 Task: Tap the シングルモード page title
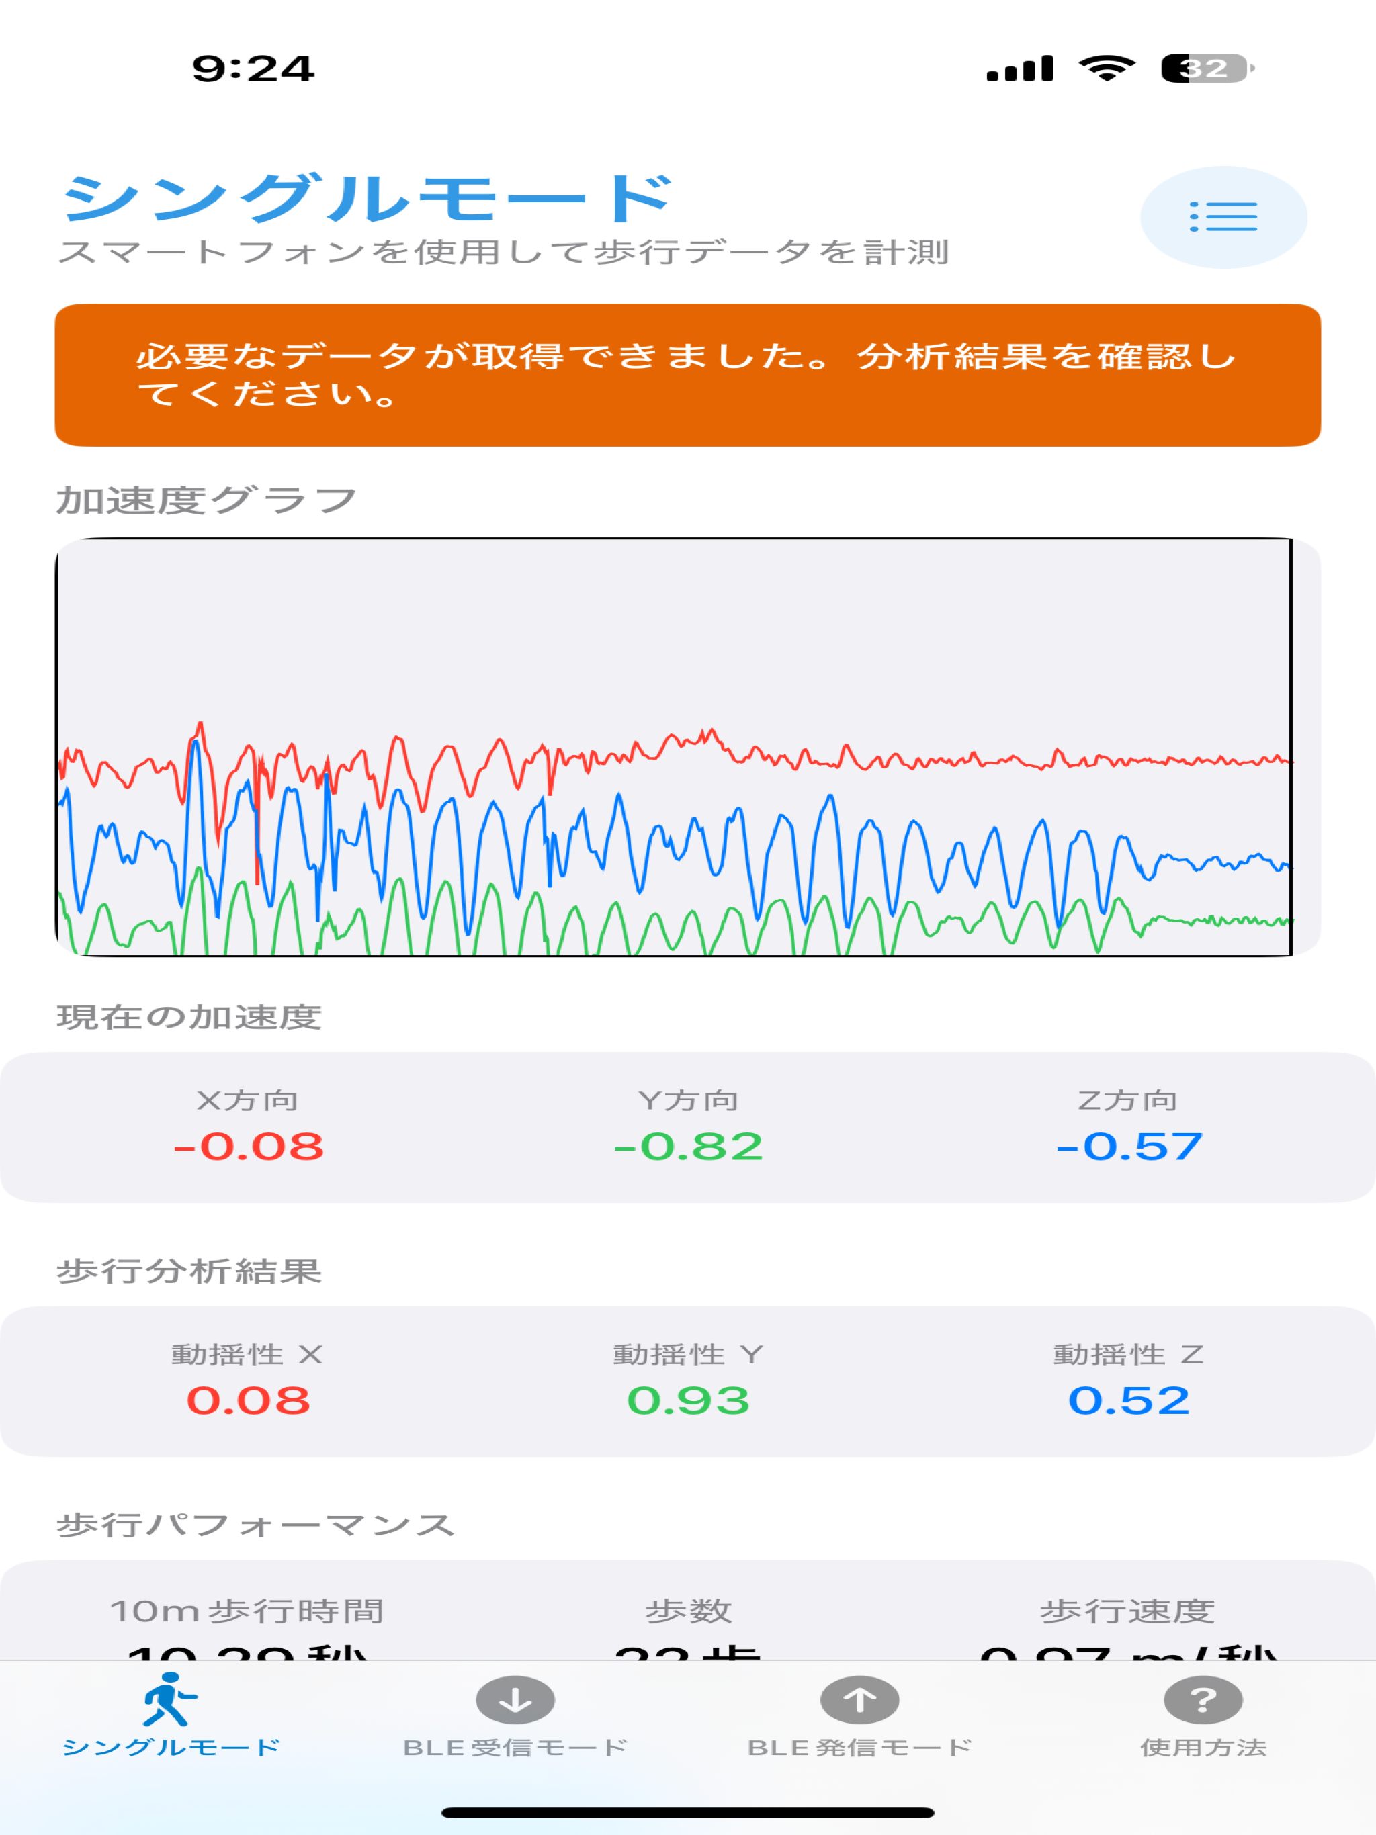coord(367,197)
